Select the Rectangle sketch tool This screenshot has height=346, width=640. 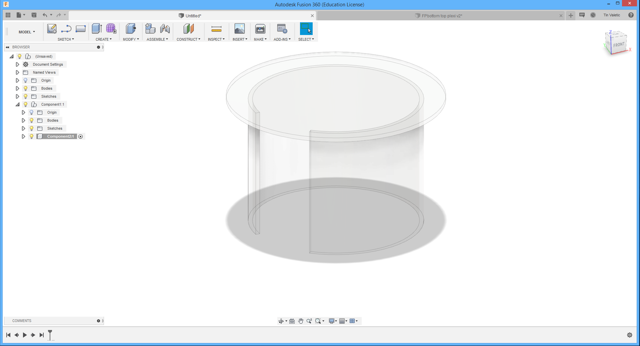coord(81,29)
